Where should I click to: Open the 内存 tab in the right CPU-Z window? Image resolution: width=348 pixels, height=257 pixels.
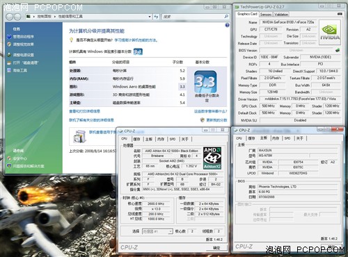(x=276, y=138)
